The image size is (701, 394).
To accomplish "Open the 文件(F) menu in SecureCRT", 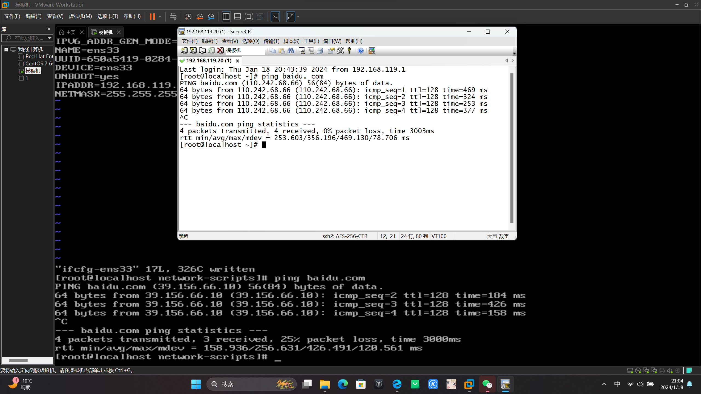I will (x=189, y=41).
